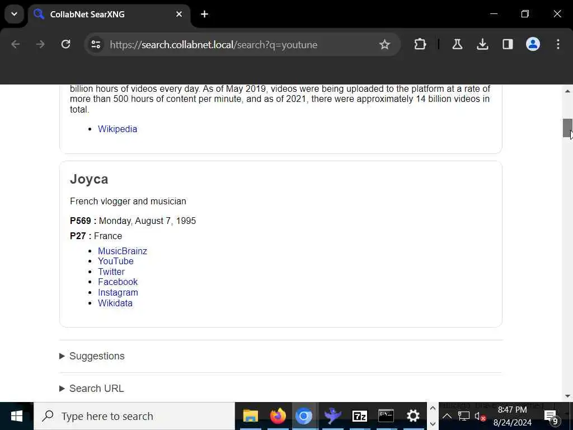
Task: Expand the Suggestions section
Action: (x=92, y=356)
